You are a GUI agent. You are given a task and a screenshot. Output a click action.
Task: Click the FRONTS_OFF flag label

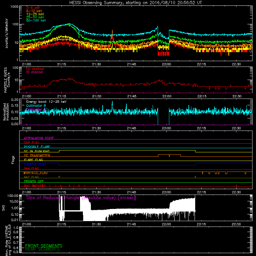tap(34, 181)
